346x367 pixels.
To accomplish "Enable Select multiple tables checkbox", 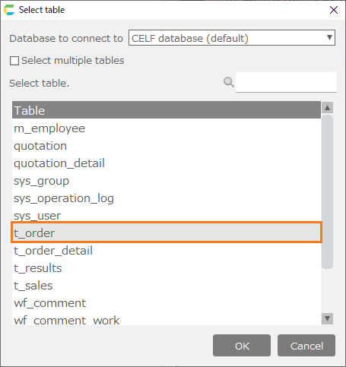I will click(14, 61).
